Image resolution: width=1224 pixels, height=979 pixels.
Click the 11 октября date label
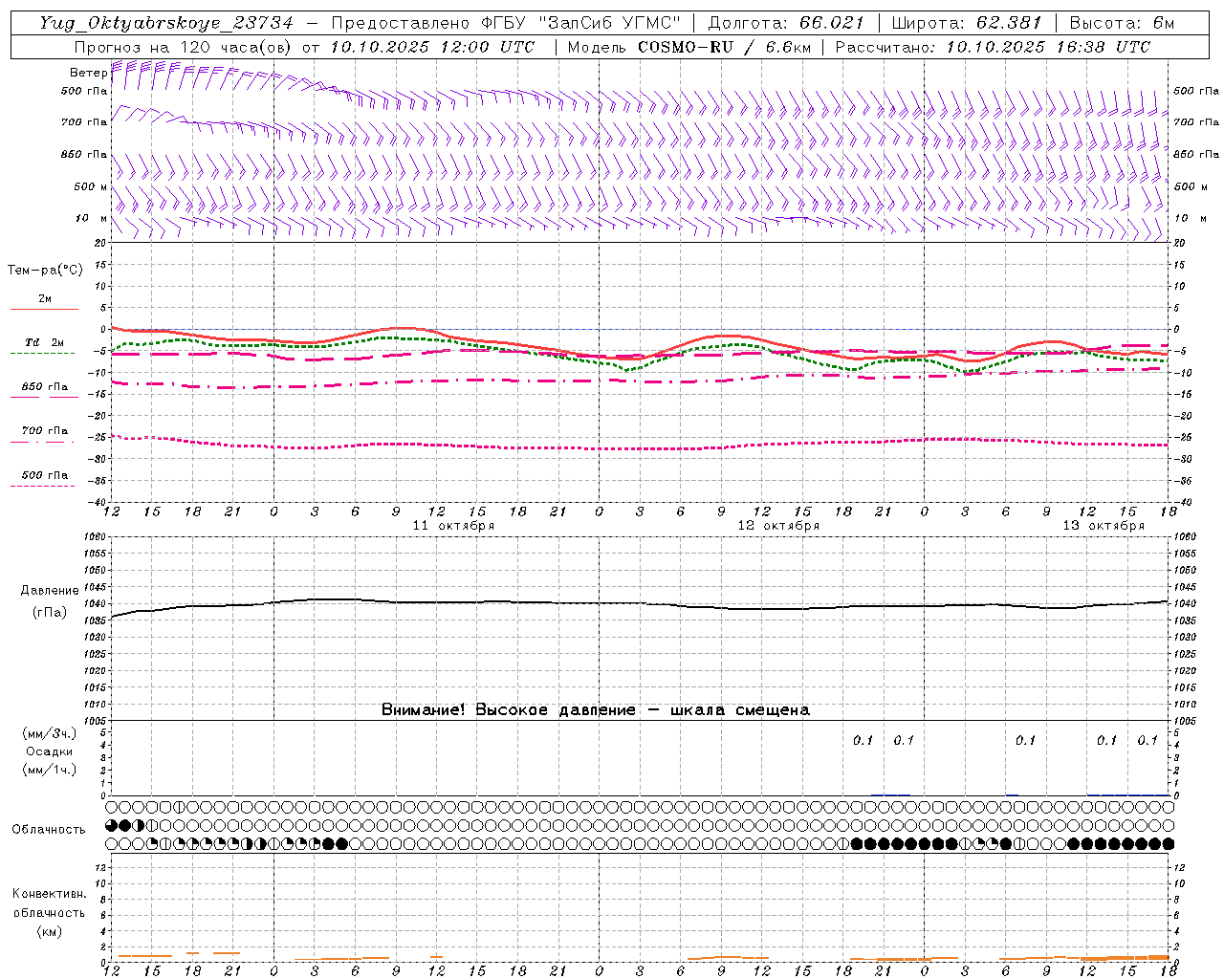(x=453, y=526)
